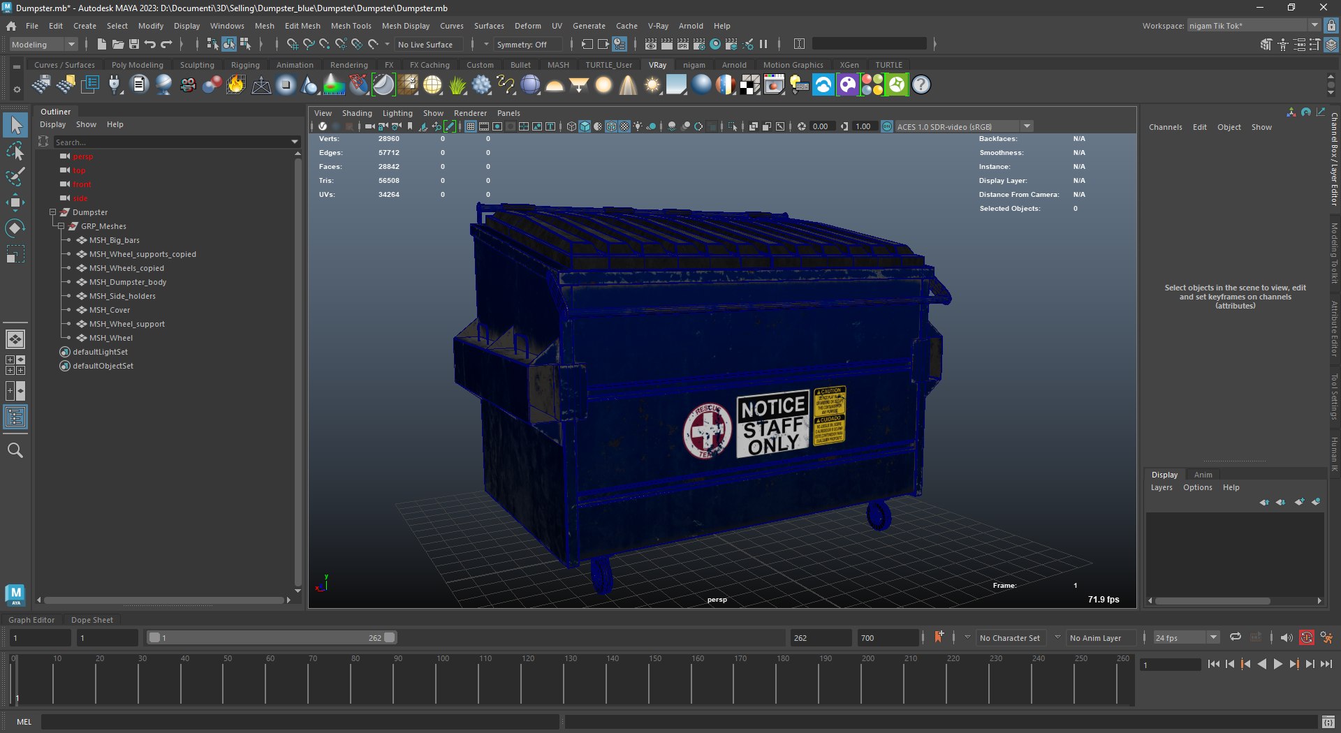Open the Mesh Tools menu

coord(351,26)
